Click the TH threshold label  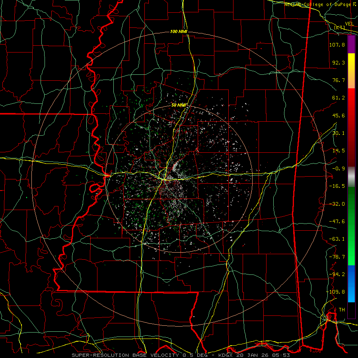pos(342,310)
